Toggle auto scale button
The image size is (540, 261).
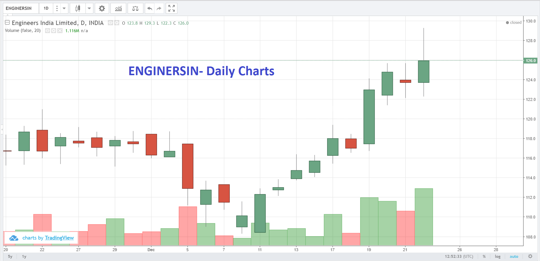(x=514, y=257)
